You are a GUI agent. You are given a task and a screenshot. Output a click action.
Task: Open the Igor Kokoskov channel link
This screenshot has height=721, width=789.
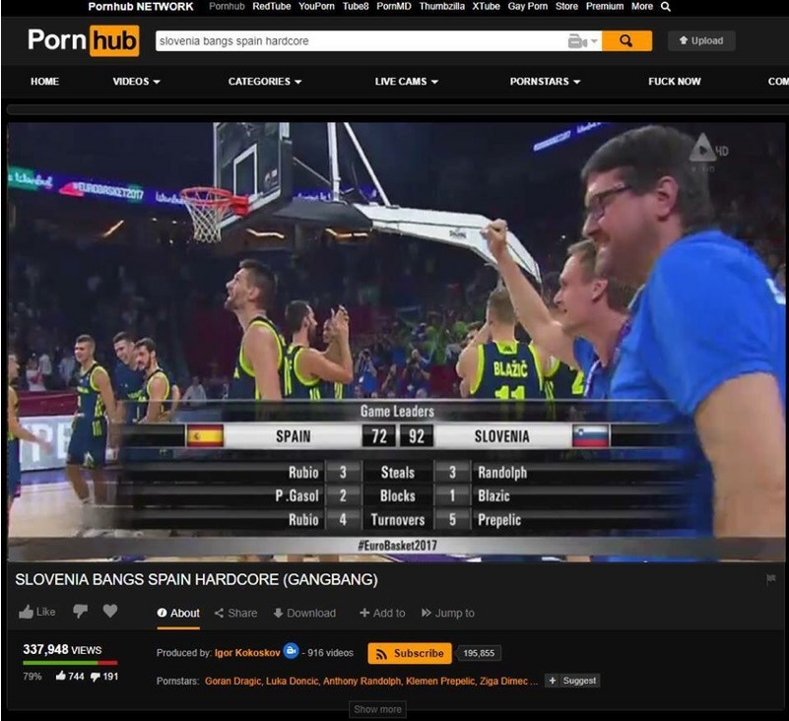[x=247, y=653]
